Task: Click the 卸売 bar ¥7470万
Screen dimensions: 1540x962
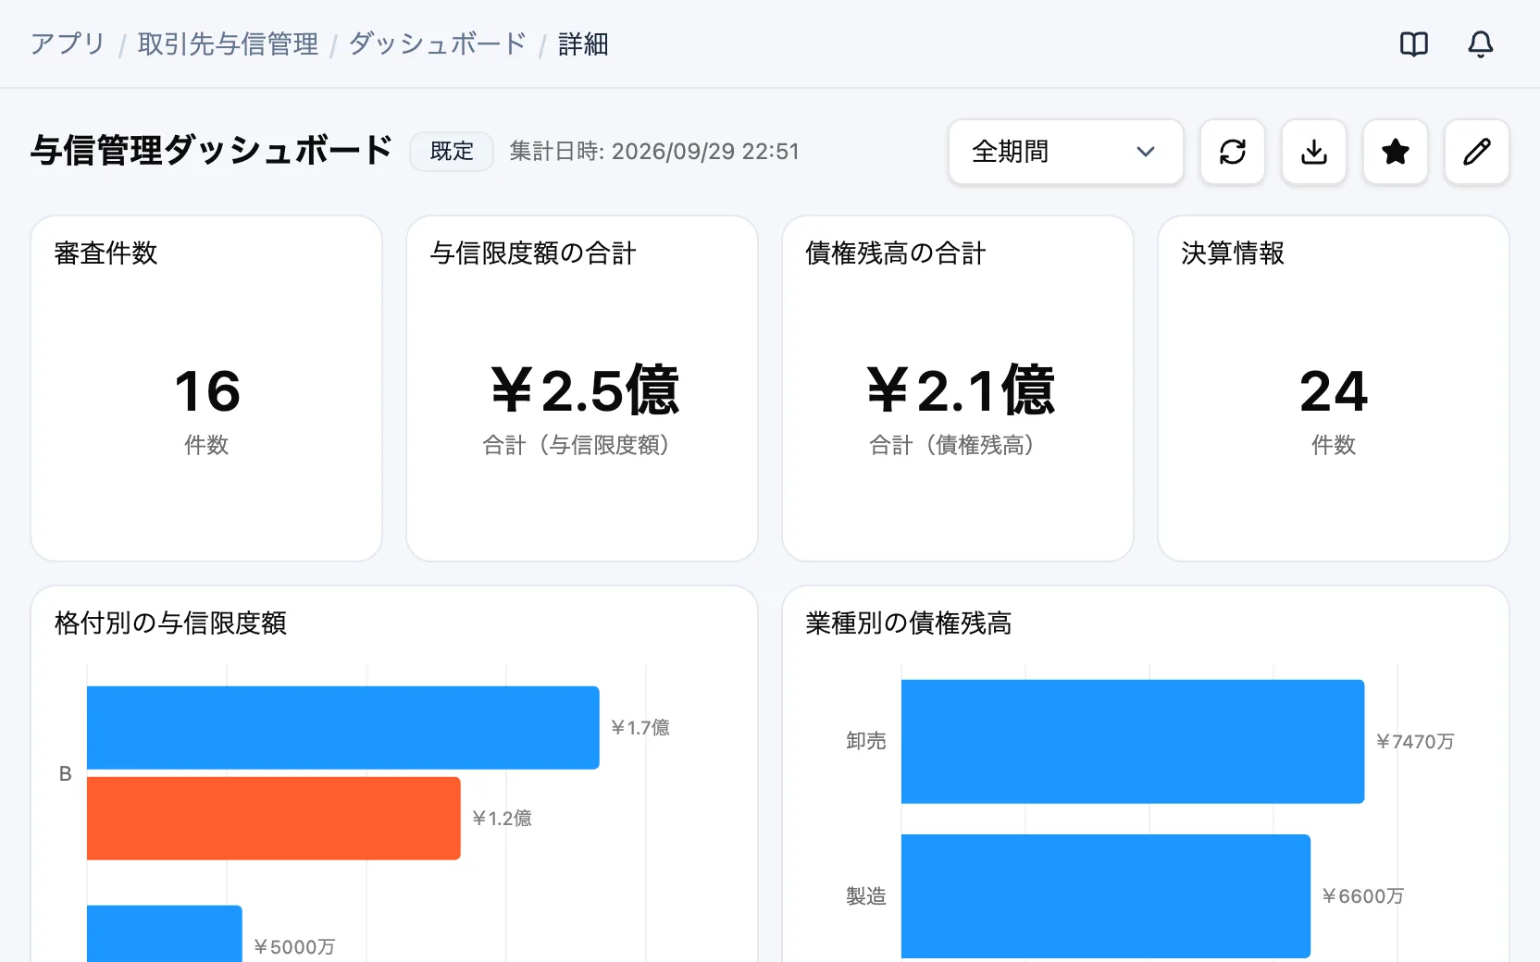Action: tap(1133, 741)
